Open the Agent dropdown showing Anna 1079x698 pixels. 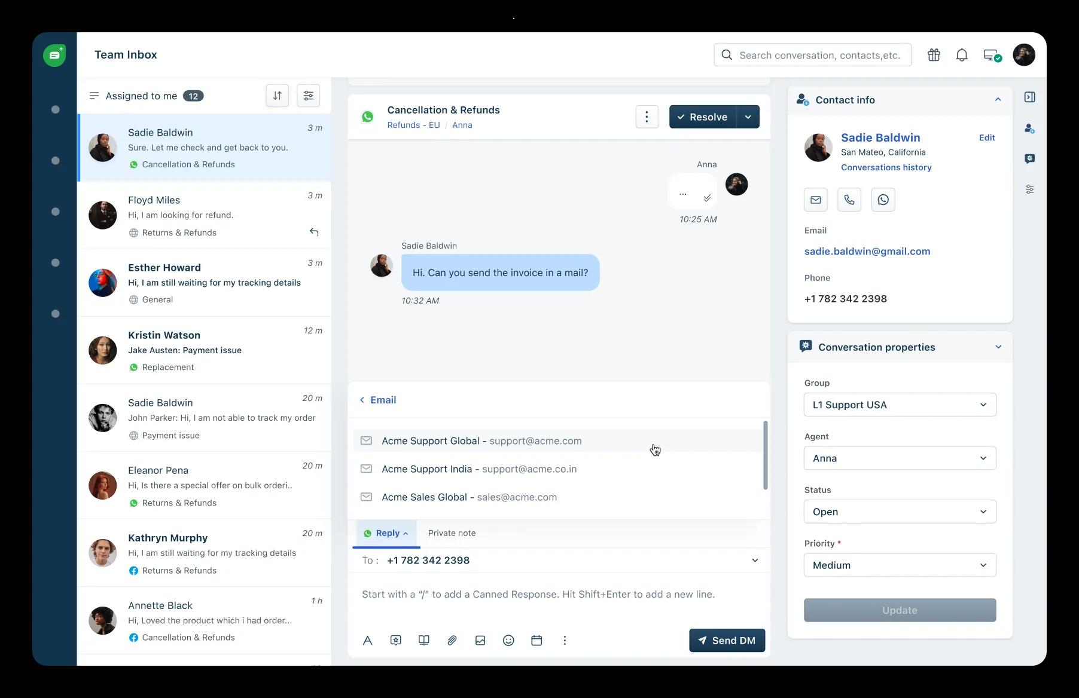(900, 458)
